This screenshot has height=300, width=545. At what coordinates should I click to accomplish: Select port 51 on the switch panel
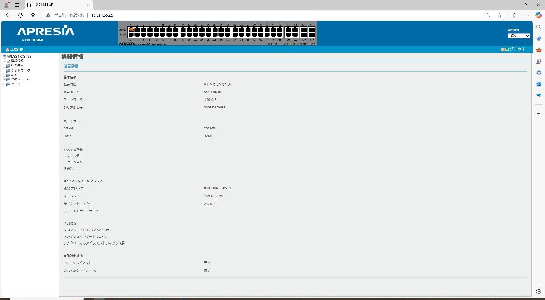click(x=296, y=30)
